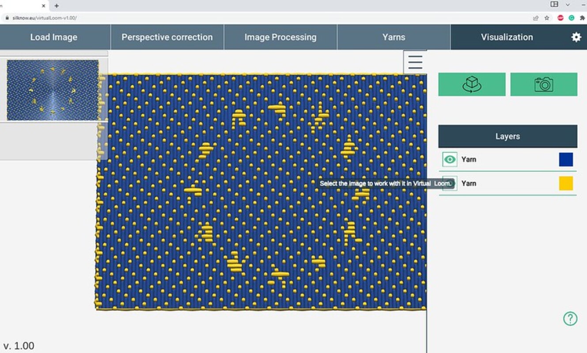Switch to the Load Image tab

[x=54, y=37]
